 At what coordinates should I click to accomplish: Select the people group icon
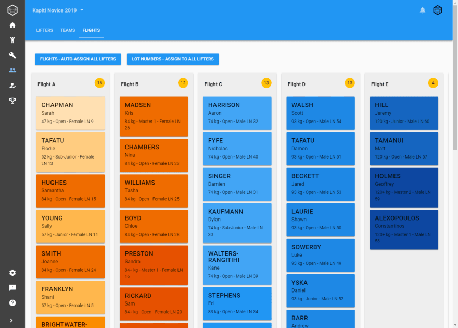(x=12, y=70)
